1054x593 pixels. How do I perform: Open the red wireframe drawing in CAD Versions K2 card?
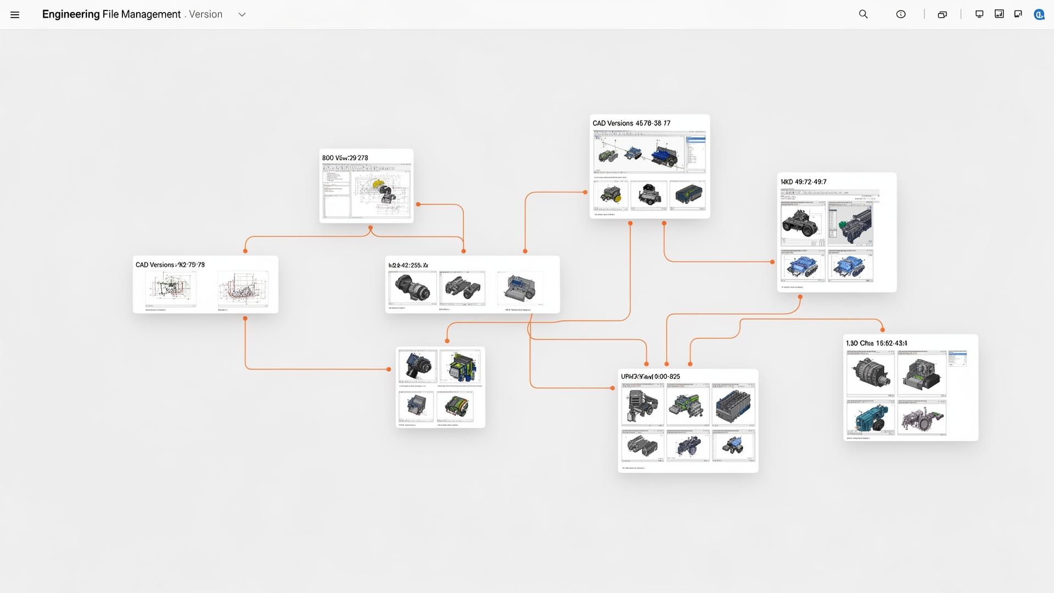click(243, 288)
